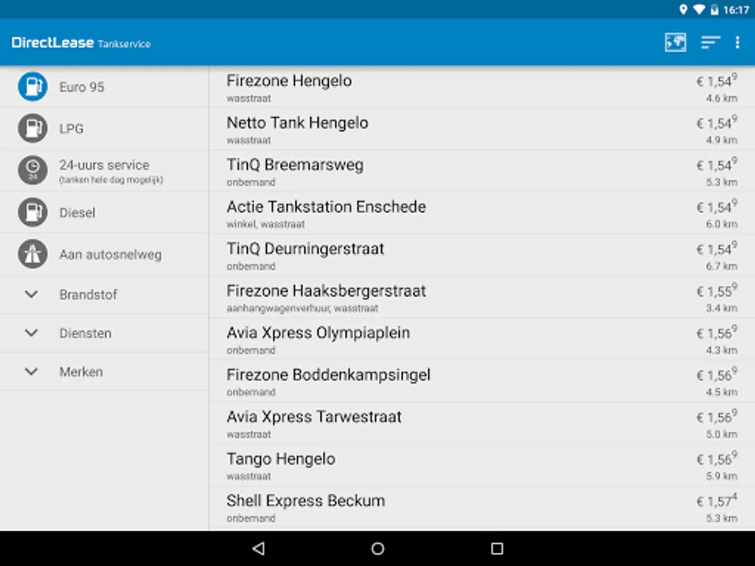The image size is (755, 566).
Task: Open Firezone Boddenkampsingel station
Action: [x=482, y=381]
